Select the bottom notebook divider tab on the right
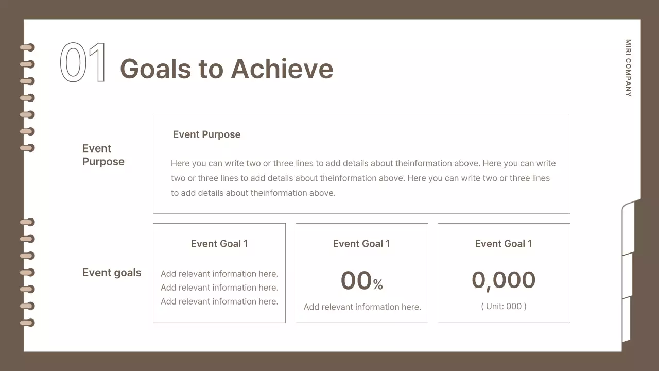 [626, 319]
